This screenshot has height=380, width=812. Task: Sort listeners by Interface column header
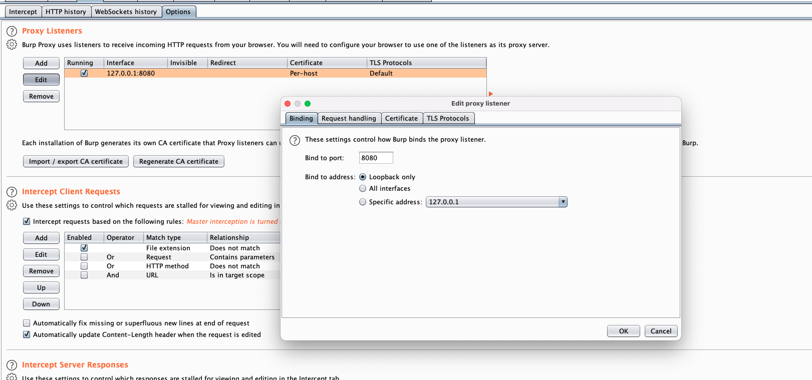tap(136, 63)
